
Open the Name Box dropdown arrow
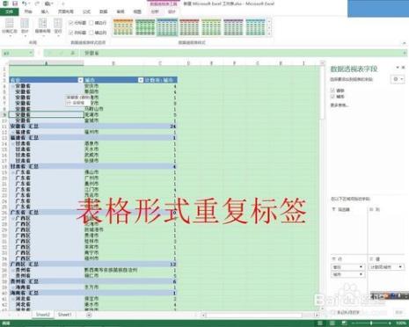coord(31,53)
